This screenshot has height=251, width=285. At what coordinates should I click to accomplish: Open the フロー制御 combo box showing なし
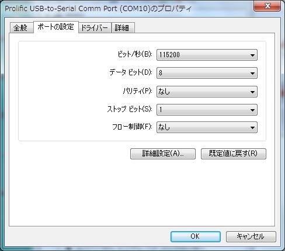(x=207, y=127)
